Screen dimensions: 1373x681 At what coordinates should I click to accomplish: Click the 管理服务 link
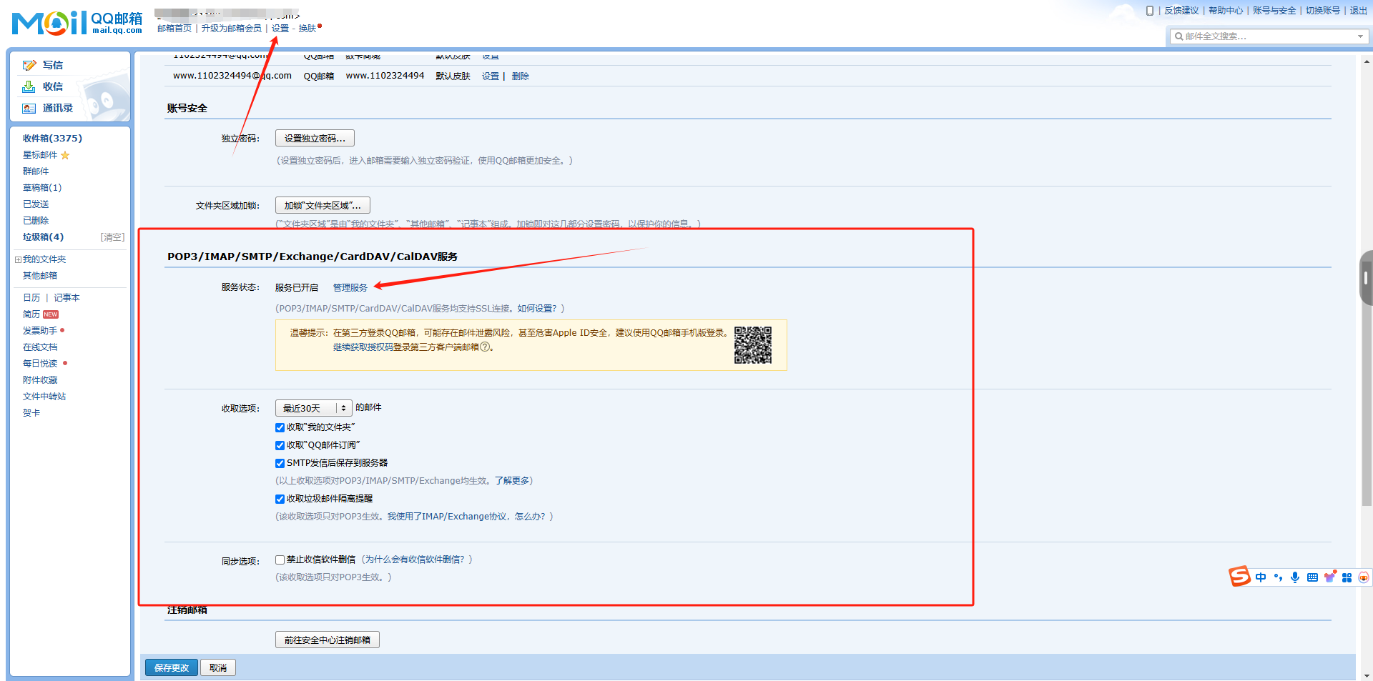[350, 287]
